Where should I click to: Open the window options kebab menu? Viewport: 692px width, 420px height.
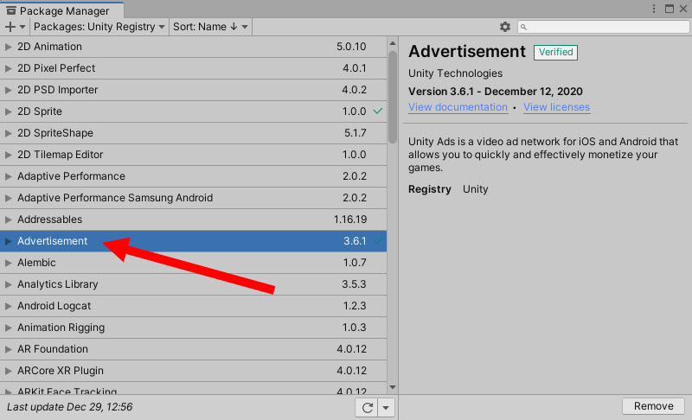tap(654, 9)
